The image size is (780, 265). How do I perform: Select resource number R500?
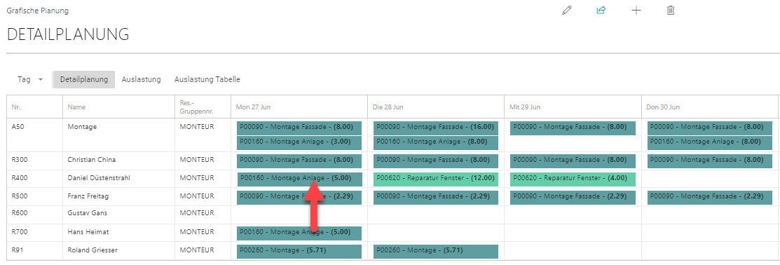click(20, 196)
